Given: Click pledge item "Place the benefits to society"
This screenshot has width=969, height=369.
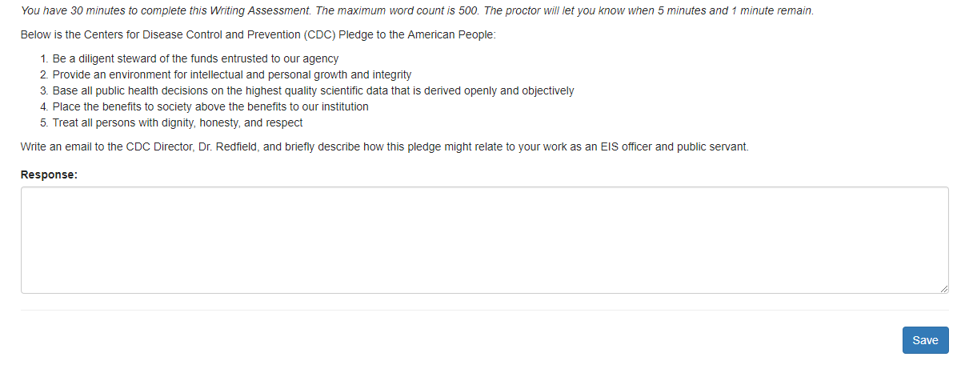Looking at the screenshot, I should click(x=210, y=106).
